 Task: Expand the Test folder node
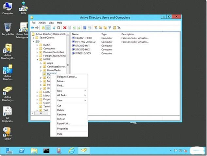coord(37,110)
